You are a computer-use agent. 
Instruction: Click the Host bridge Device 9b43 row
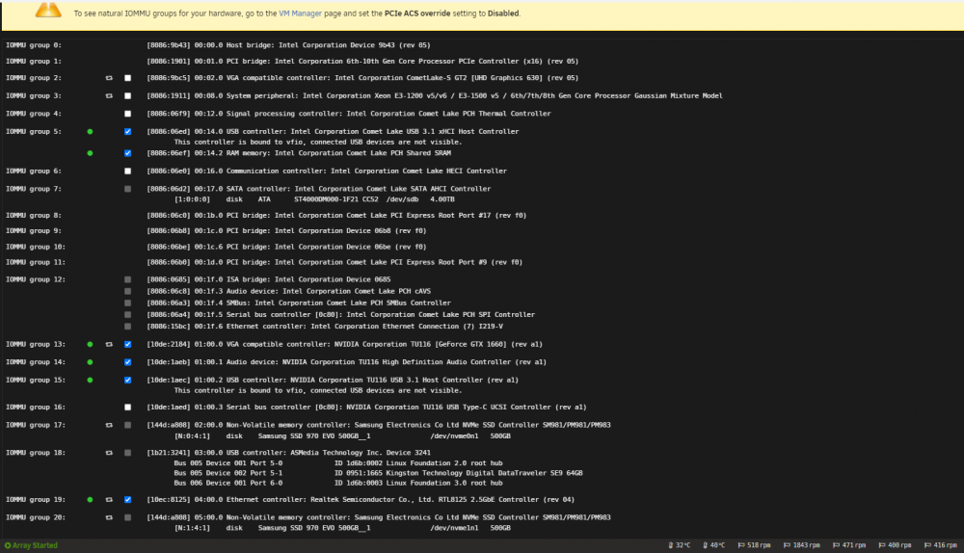(x=288, y=45)
